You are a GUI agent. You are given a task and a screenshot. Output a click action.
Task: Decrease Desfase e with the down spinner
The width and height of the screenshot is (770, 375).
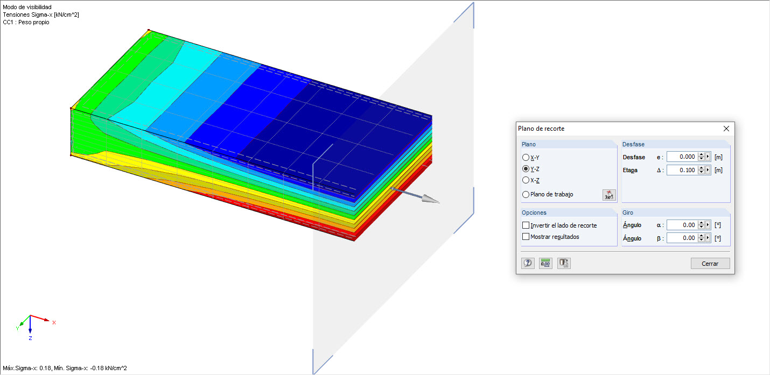(701, 159)
